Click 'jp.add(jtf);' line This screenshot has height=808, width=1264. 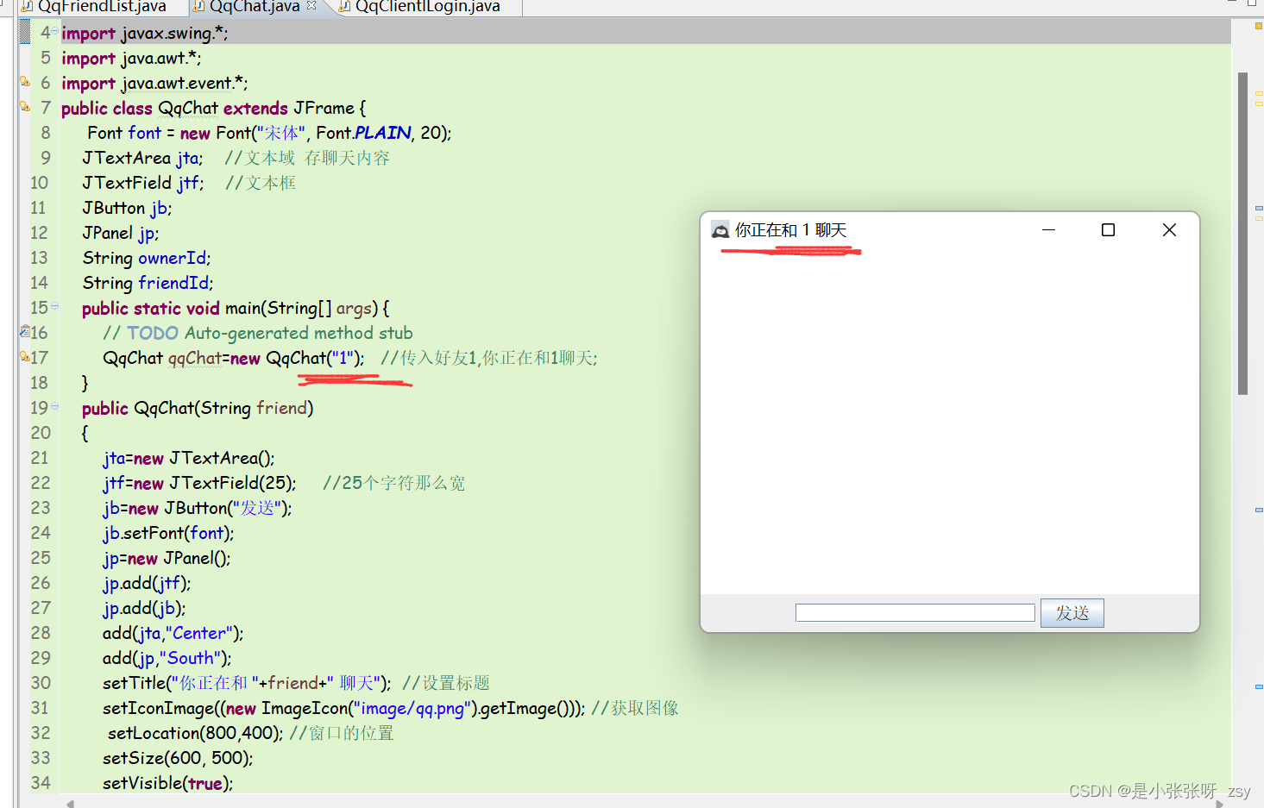147,583
